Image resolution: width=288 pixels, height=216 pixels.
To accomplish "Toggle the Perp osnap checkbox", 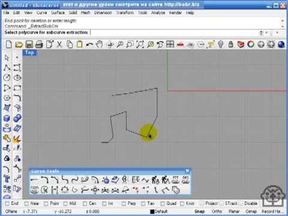I will point(124,203).
